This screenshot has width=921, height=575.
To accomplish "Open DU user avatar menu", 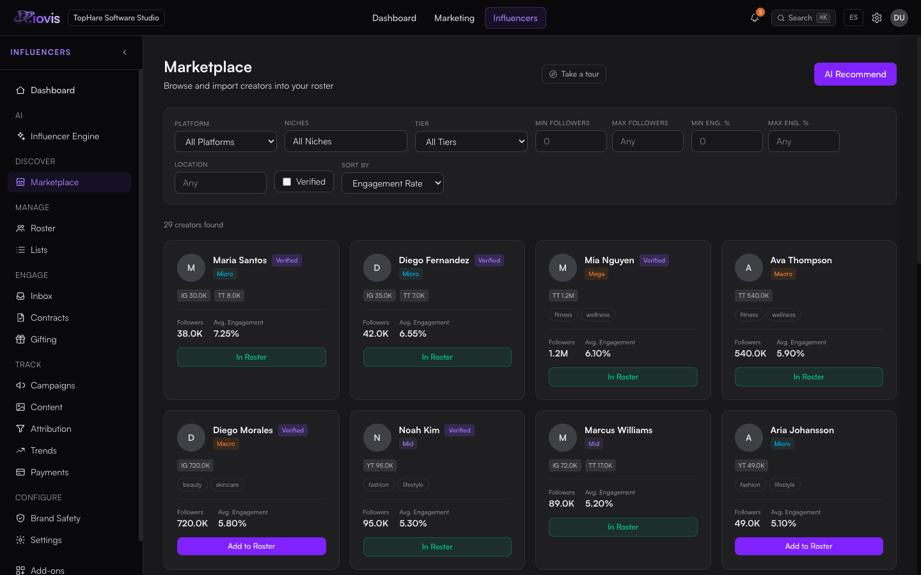I will coord(899,18).
